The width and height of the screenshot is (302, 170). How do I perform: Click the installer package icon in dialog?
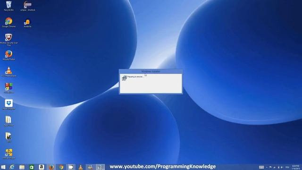[x=124, y=78]
